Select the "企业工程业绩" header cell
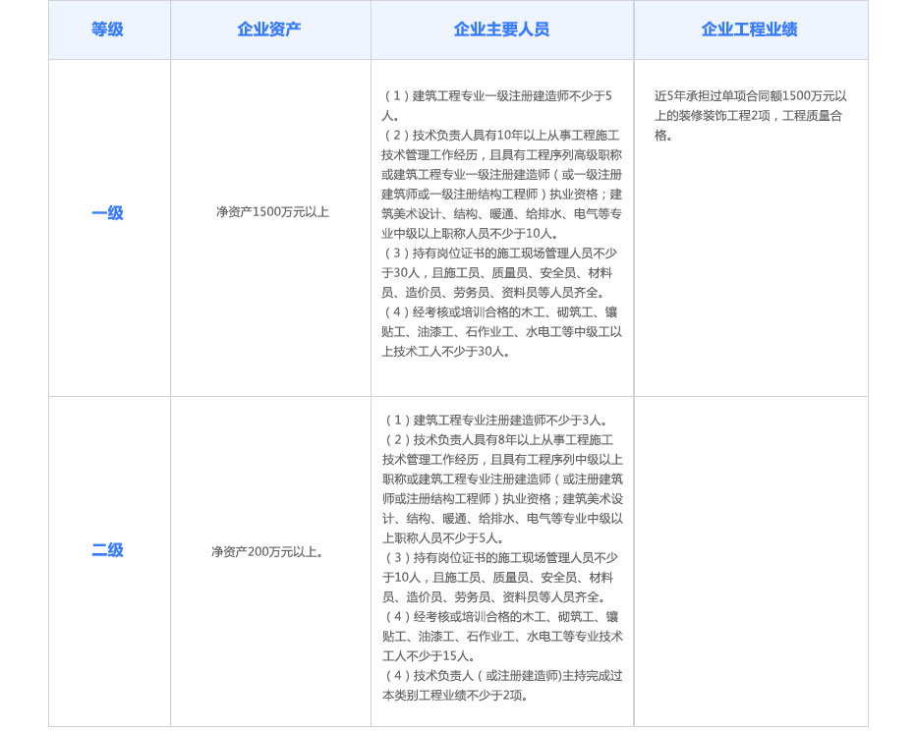 750,29
